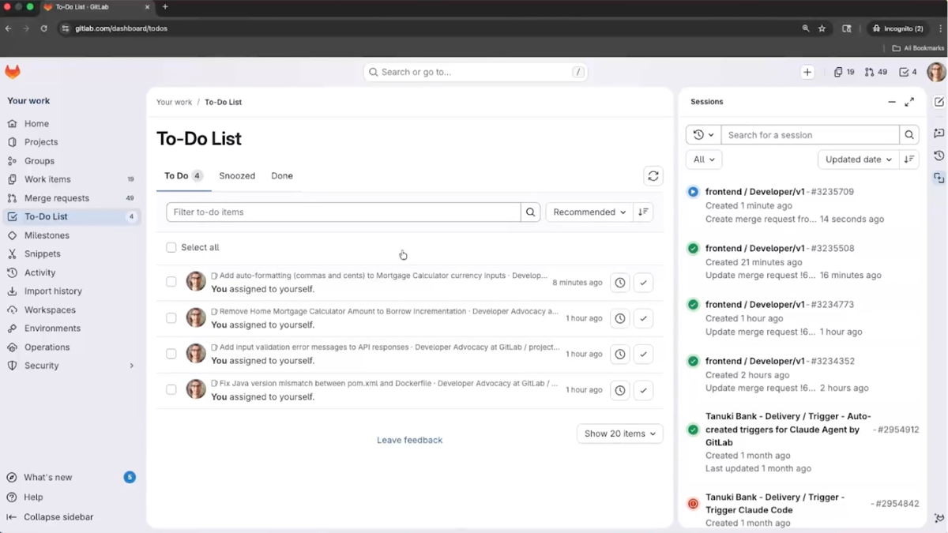
Task: Open merge requests counter in top bar
Action: click(876, 72)
